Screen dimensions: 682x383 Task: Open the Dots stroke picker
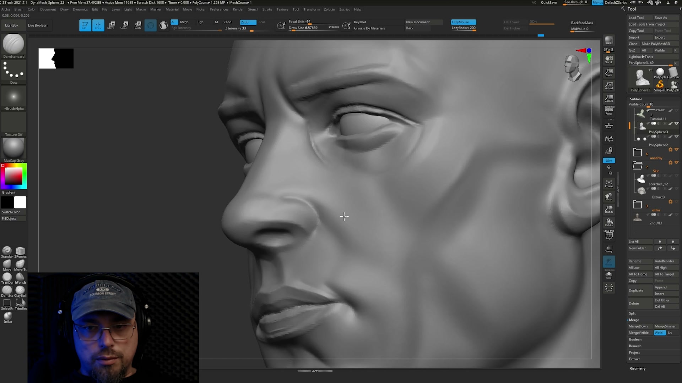(x=13, y=72)
